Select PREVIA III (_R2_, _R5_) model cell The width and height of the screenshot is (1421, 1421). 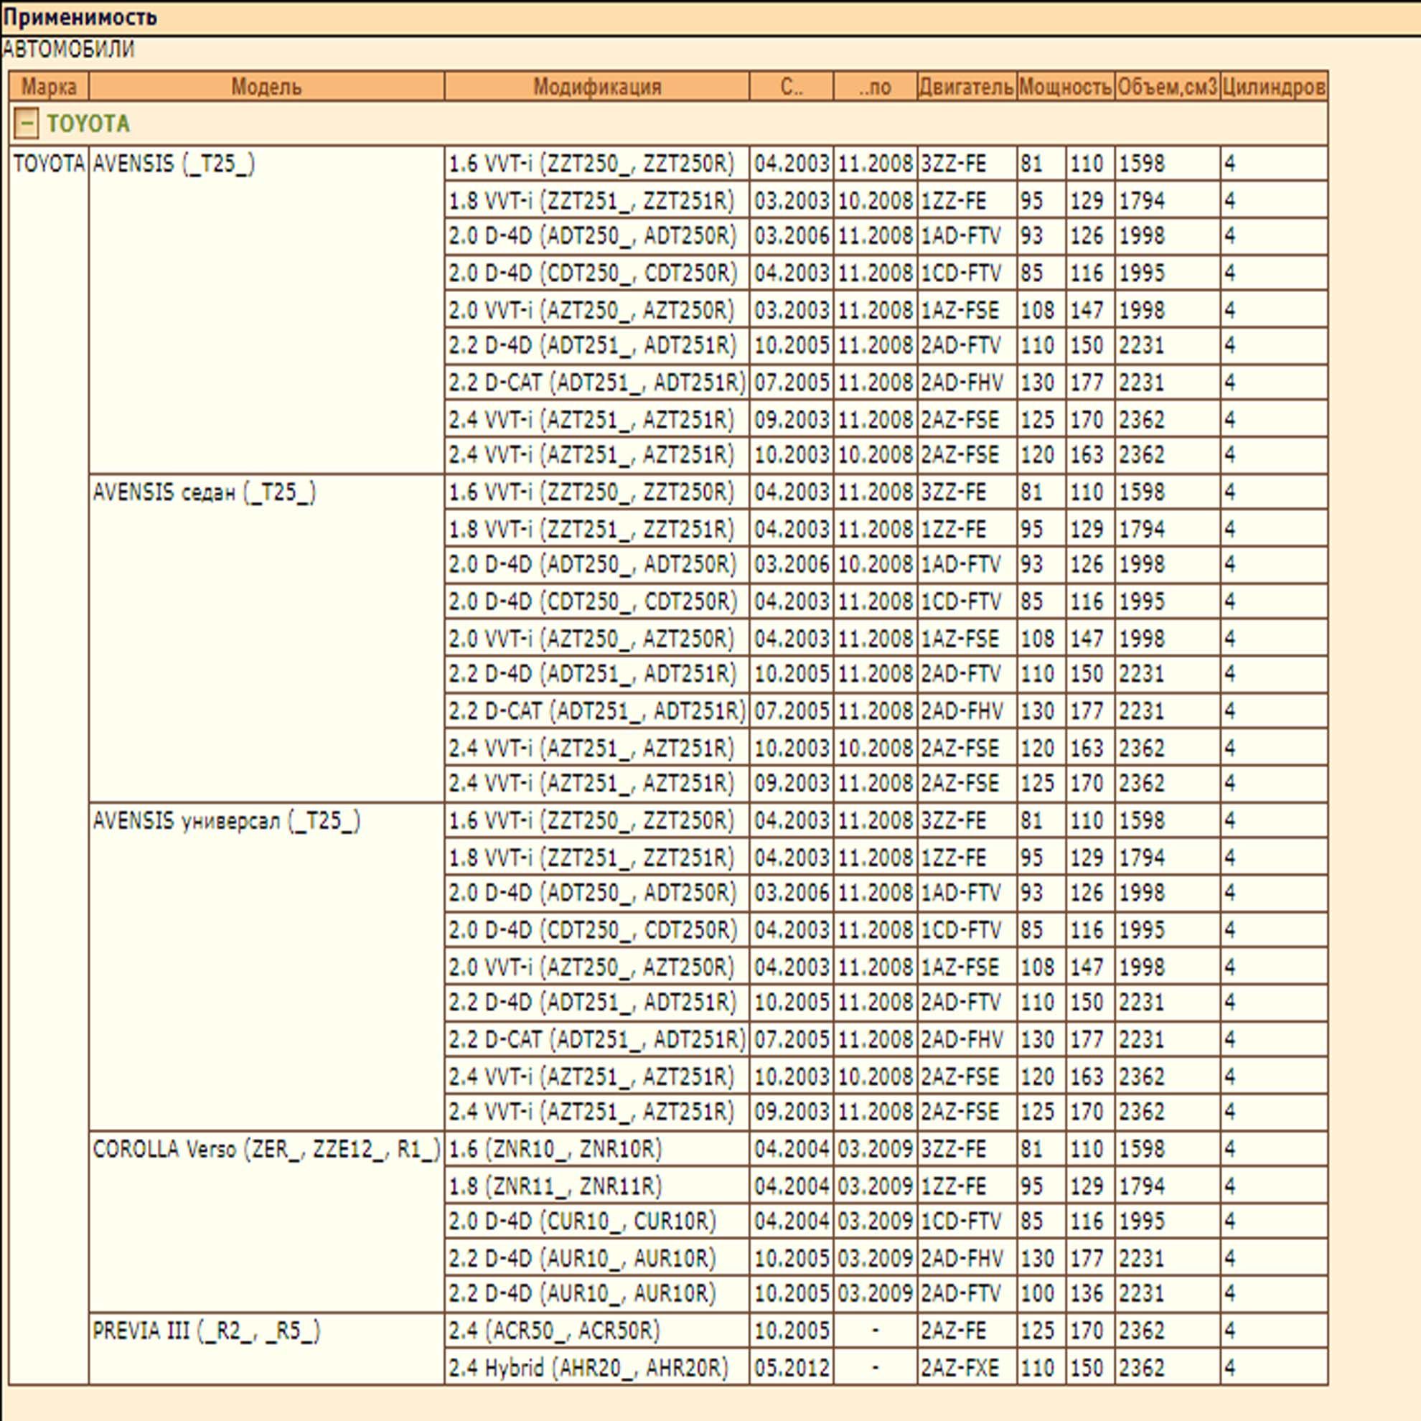[266, 1349]
